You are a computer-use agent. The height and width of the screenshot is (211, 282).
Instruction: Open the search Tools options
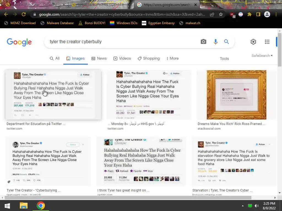[224, 59]
